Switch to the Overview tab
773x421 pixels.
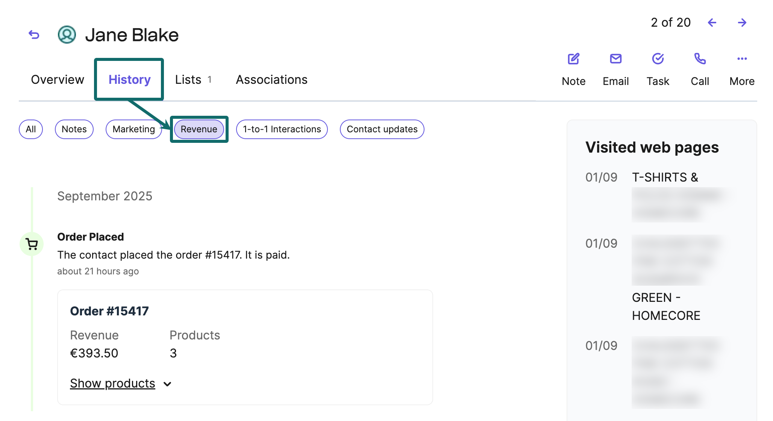coord(58,80)
